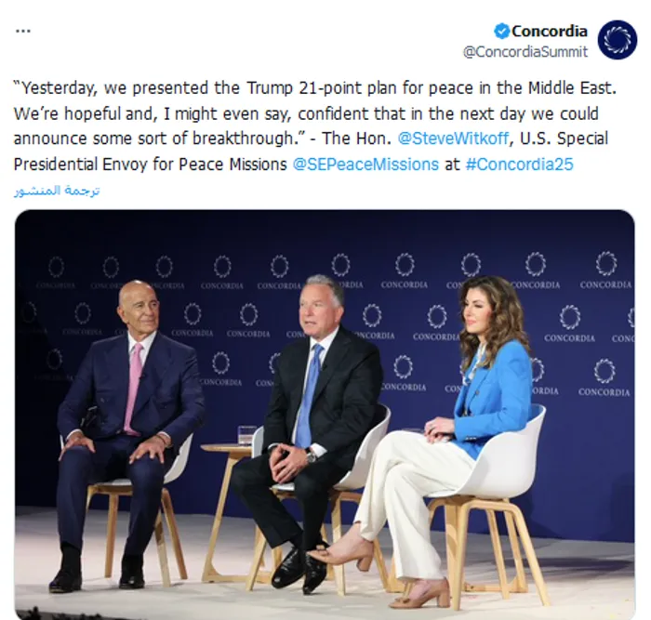Viewport: 651px width, 620px height.
Task: Click the blue verified badge beside Concordia
Action: pos(501,31)
